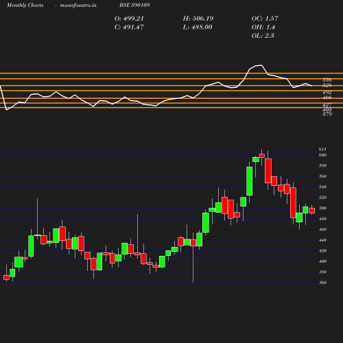This screenshot has width=343, height=343.
Task: Click the "OH: 1.4" readout
Action: (263, 27)
